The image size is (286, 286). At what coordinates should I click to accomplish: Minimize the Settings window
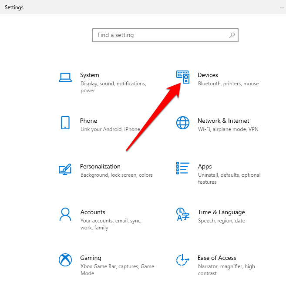[282, 7]
